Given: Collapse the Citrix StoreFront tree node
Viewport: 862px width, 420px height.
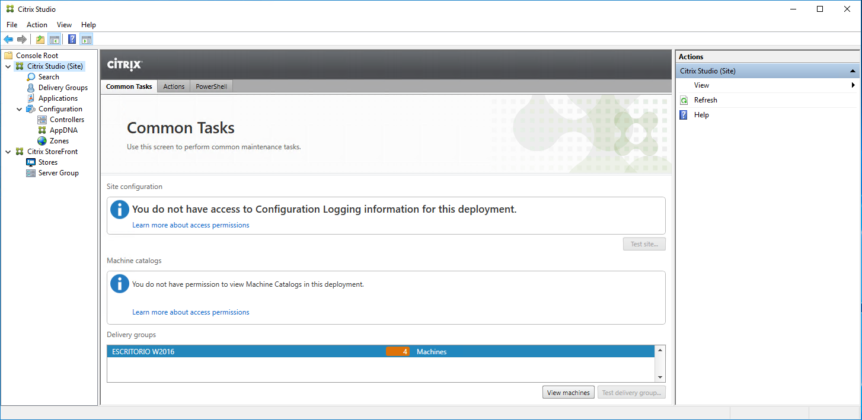Looking at the screenshot, I should (x=8, y=152).
